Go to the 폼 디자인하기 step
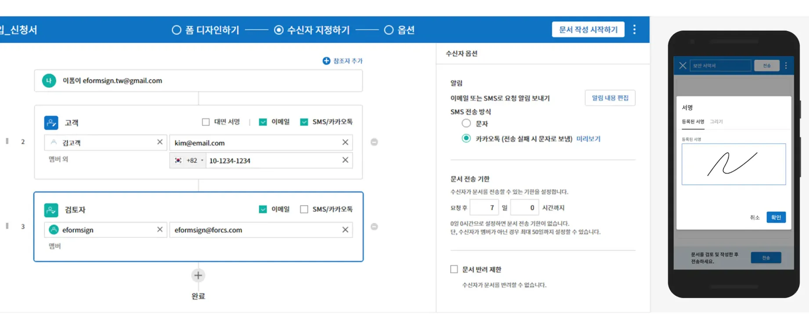Image resolution: width=809 pixels, height=333 pixels. coord(206,30)
